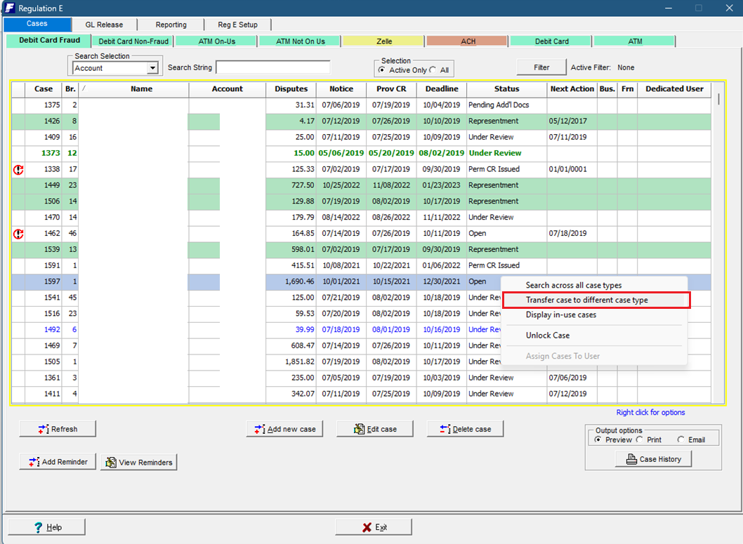The height and width of the screenshot is (544, 743).
Task: Click Add new case button
Action: [x=284, y=429]
